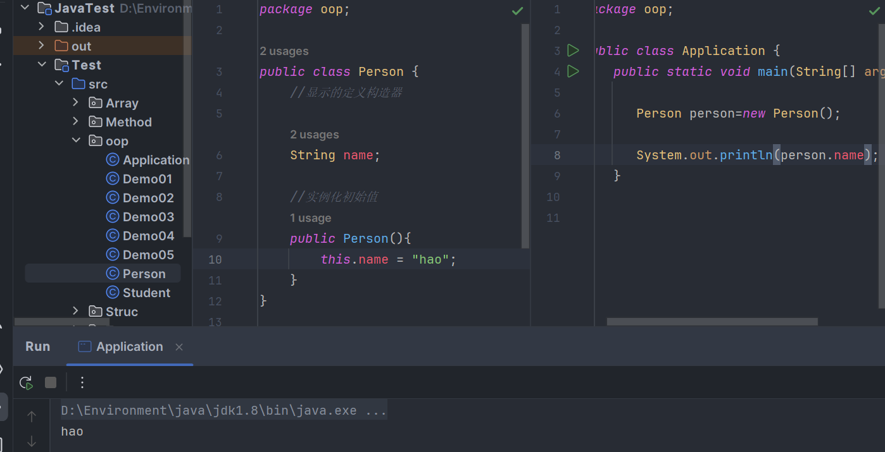Click the Stop square icon

click(x=51, y=382)
